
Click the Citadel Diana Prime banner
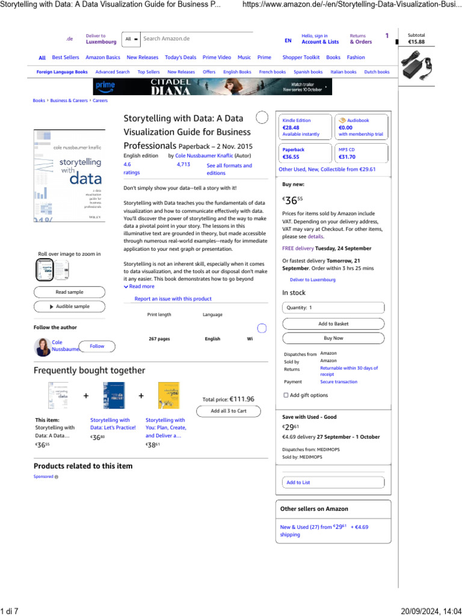(212, 87)
